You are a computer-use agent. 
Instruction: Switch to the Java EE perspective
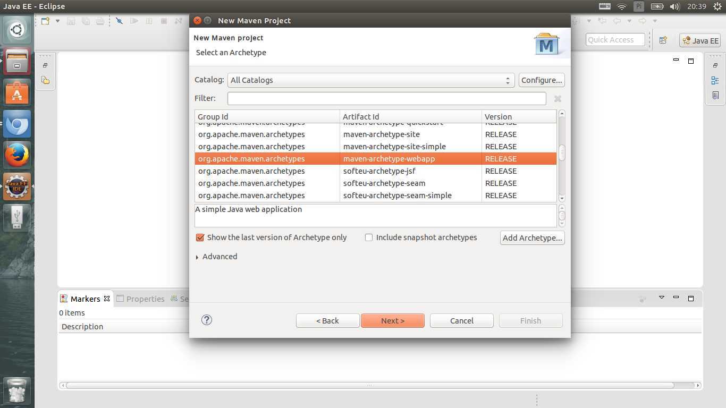coord(700,40)
